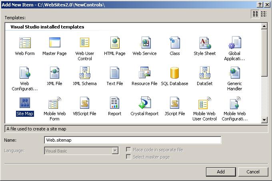Select the highlighted Site Map template
Viewport: 272px width, 181px height.
(25, 106)
